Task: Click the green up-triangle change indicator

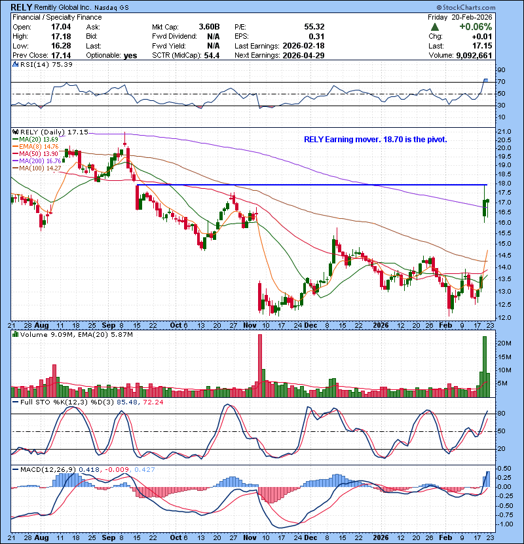Action: (x=434, y=27)
